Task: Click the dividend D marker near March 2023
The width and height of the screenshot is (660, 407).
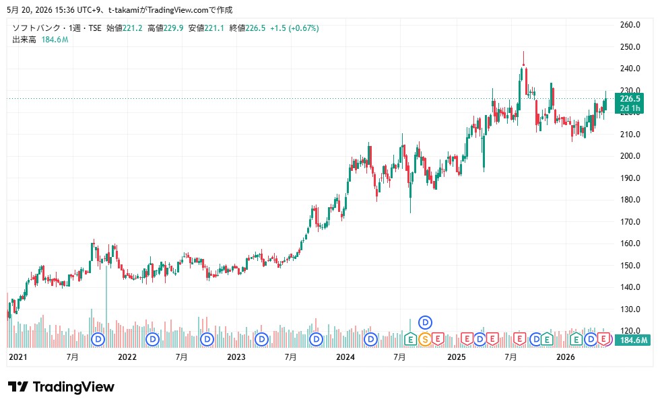Action: [x=261, y=339]
